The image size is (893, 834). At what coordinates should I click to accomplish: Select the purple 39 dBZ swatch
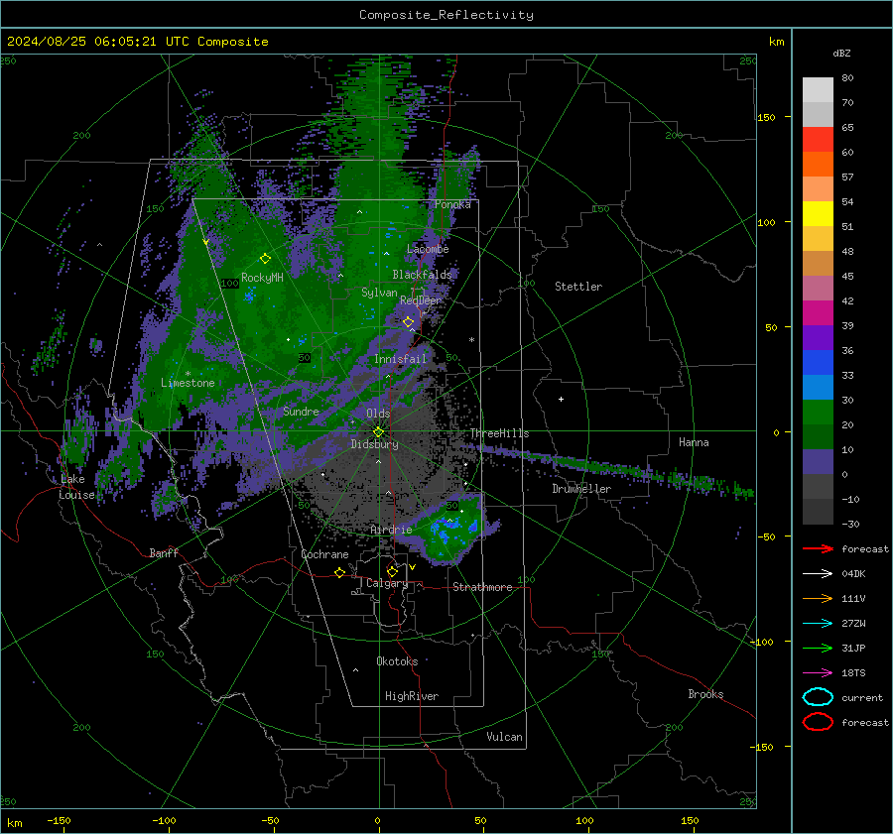[818, 337]
